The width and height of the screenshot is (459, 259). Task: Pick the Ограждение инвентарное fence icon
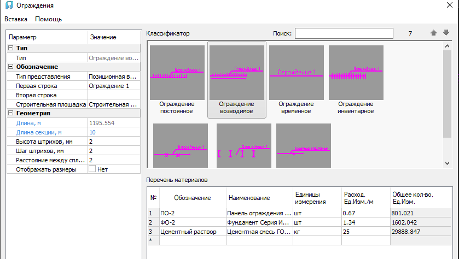pyautogui.click(x=356, y=72)
